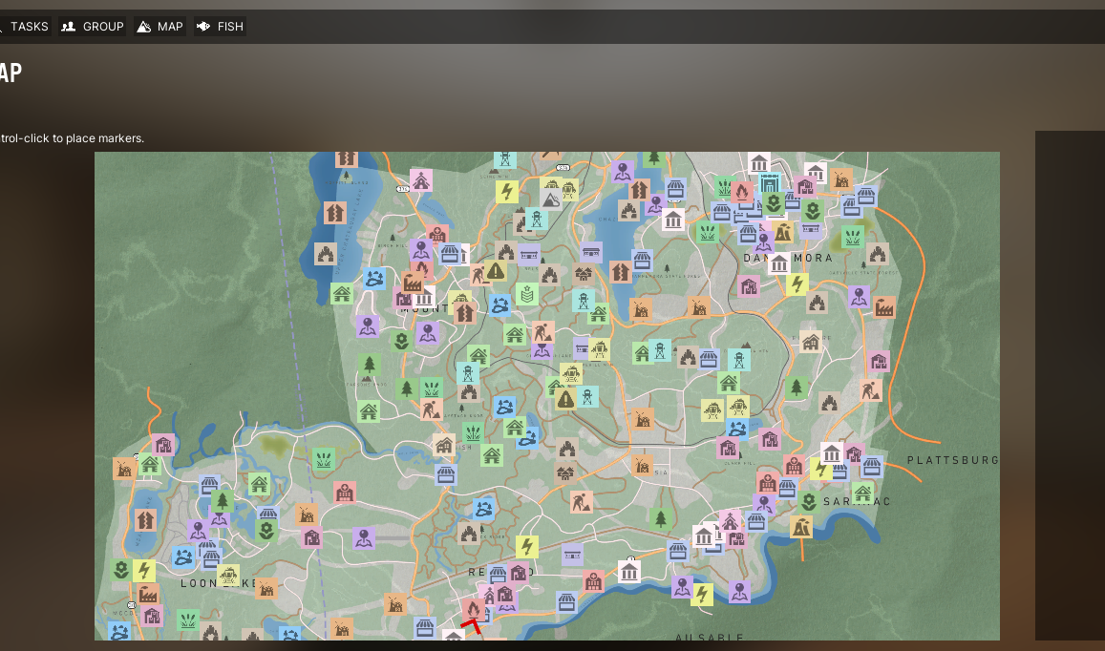Select the green military rank chevron icon
Screen dimensions: 1105x651
tap(527, 294)
